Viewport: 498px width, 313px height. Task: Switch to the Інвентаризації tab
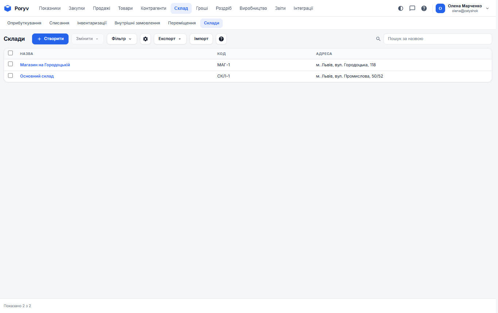92,23
